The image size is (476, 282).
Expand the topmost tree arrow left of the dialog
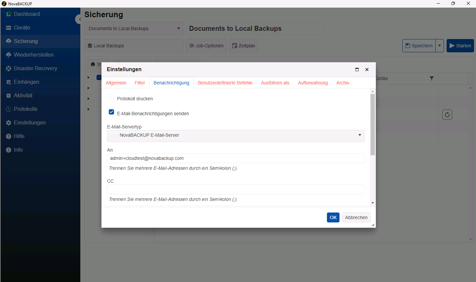point(89,77)
